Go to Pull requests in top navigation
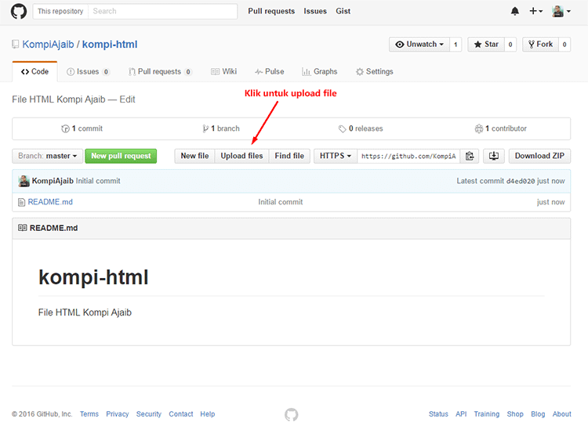The width and height of the screenshot is (588, 433). click(x=271, y=11)
